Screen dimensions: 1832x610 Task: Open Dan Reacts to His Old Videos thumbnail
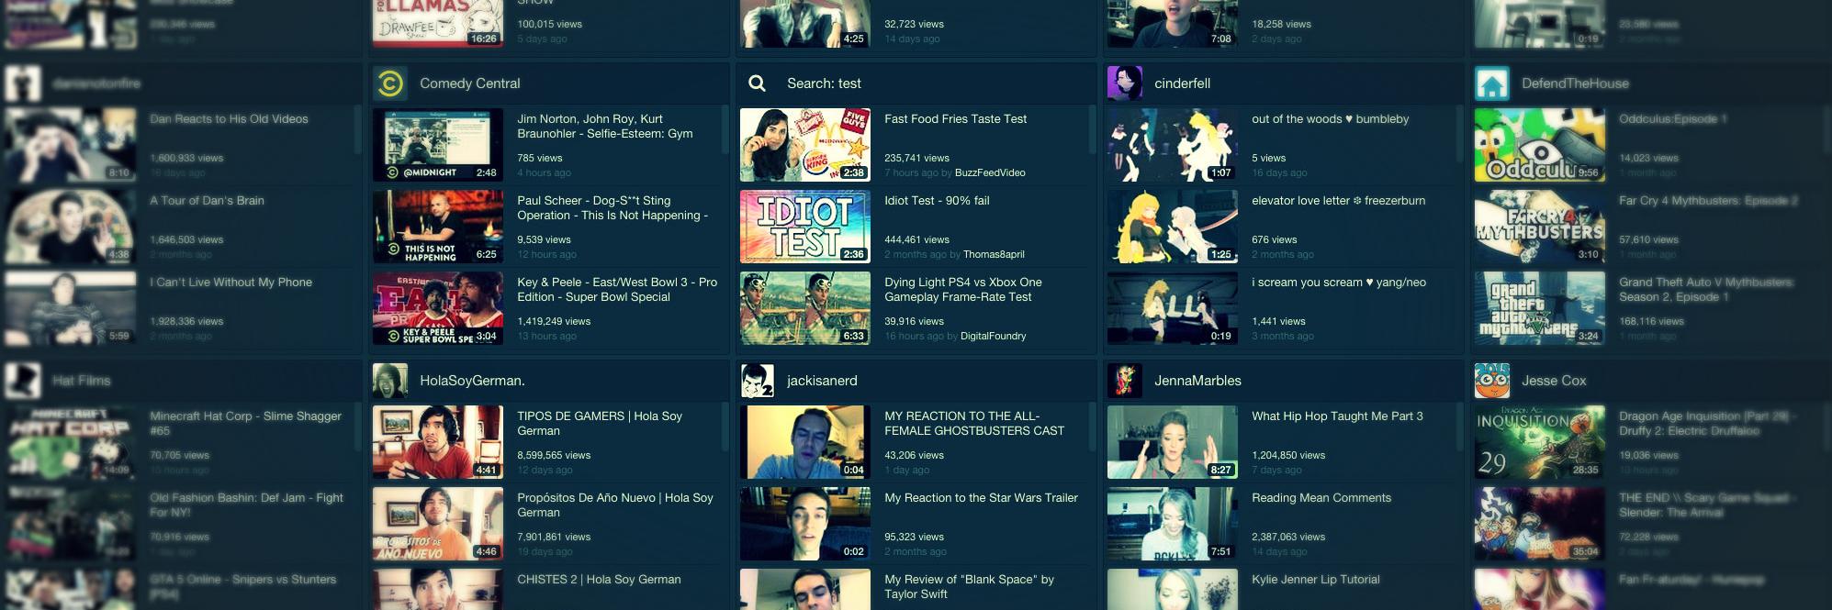click(x=71, y=145)
